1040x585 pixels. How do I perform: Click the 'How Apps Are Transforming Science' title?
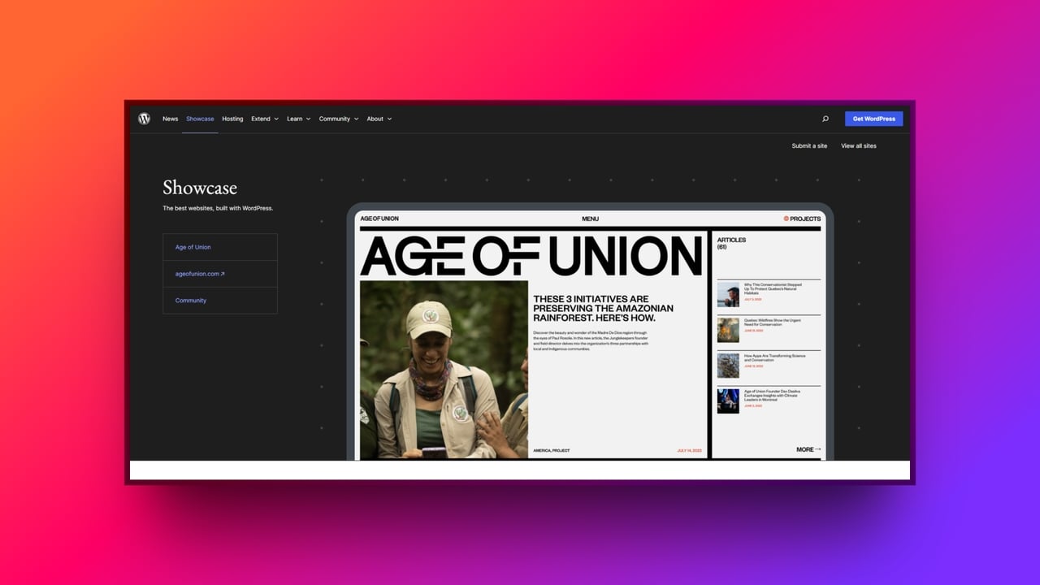click(x=774, y=357)
